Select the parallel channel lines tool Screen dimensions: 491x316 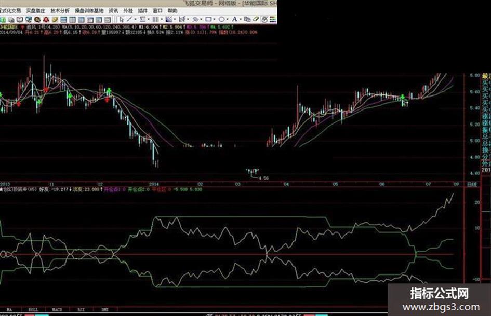click(x=182, y=19)
